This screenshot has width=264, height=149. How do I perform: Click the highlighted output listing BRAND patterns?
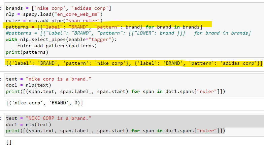134,63
